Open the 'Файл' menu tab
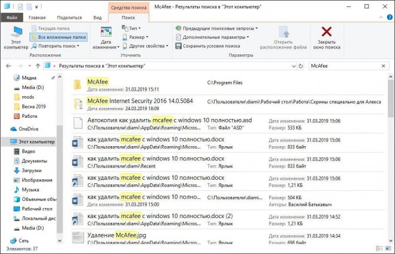 (12, 18)
